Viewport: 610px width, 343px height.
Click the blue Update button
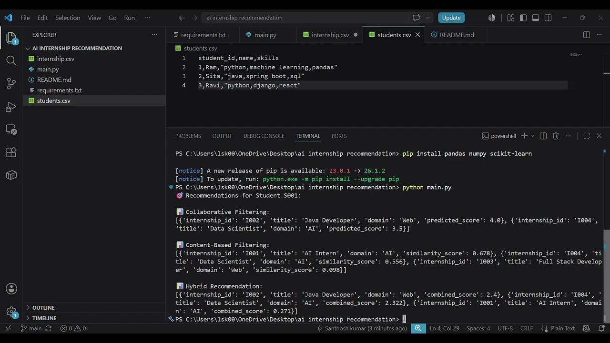[x=451, y=18]
